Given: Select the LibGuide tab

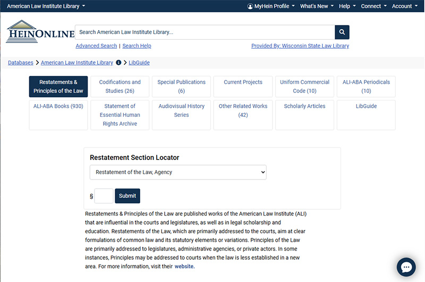Looking at the screenshot, I should pyautogui.click(x=366, y=115).
